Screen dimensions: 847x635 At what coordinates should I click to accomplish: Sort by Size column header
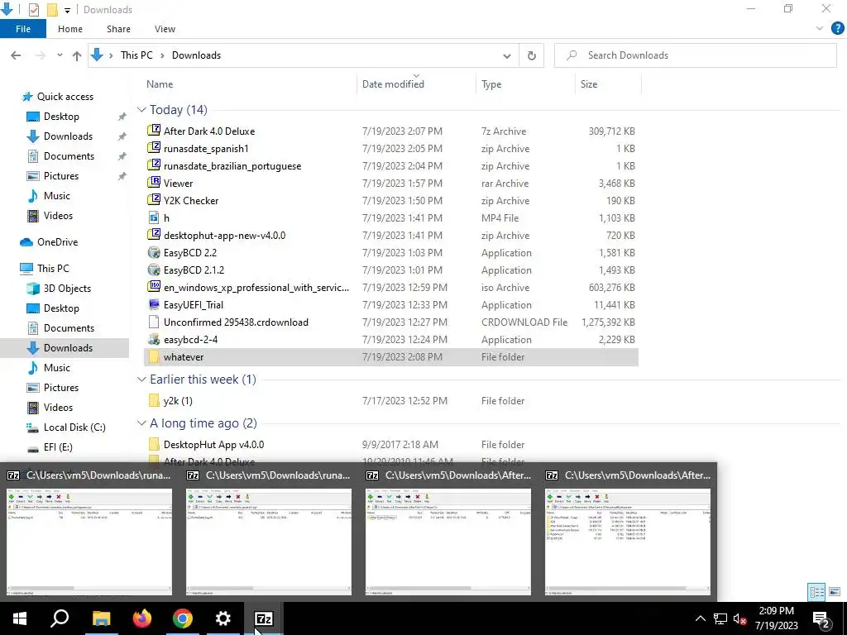(589, 84)
